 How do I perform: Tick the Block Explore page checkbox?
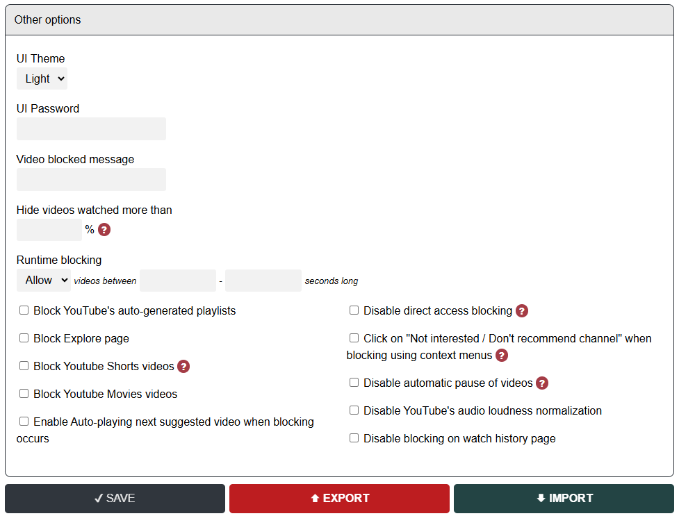pyautogui.click(x=24, y=338)
